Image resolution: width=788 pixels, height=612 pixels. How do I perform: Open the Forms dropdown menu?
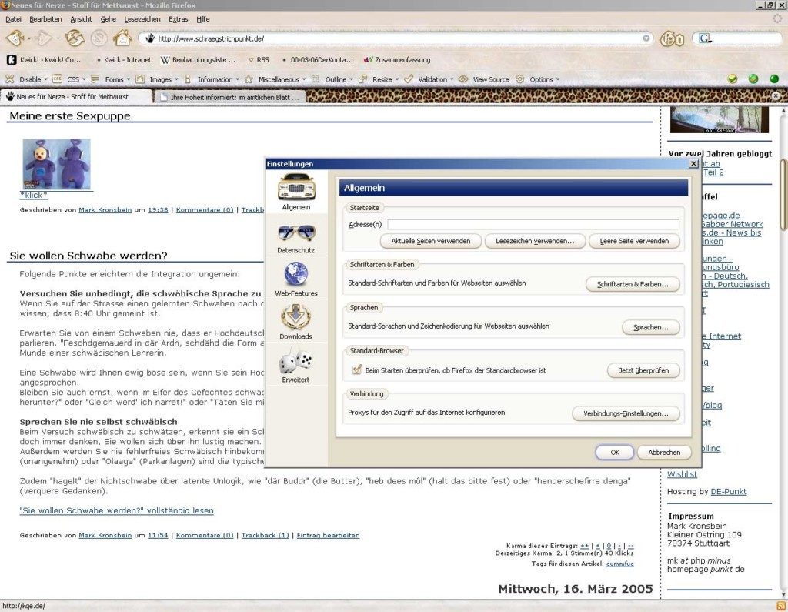111,79
